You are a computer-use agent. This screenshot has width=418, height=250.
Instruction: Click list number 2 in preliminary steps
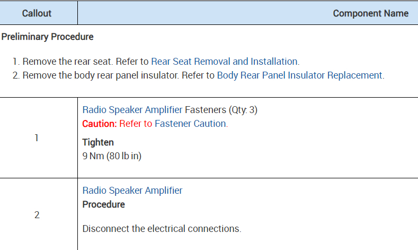click(x=16, y=75)
